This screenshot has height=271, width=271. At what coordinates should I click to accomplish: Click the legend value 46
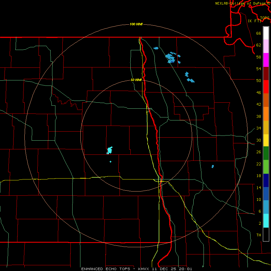(259, 92)
